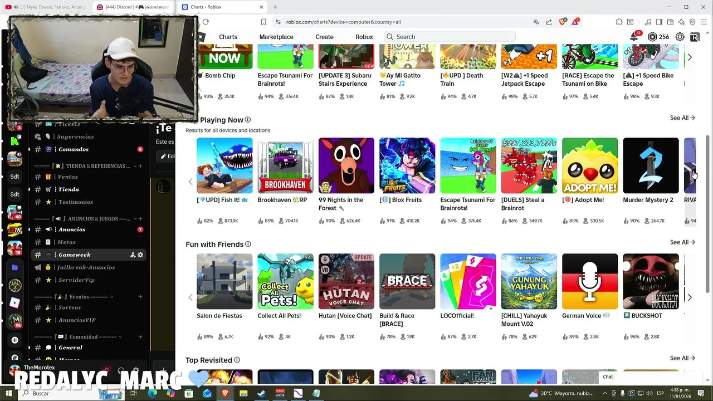The width and height of the screenshot is (713, 401).
Task: Click the Roblox Search field
Action: (x=449, y=37)
